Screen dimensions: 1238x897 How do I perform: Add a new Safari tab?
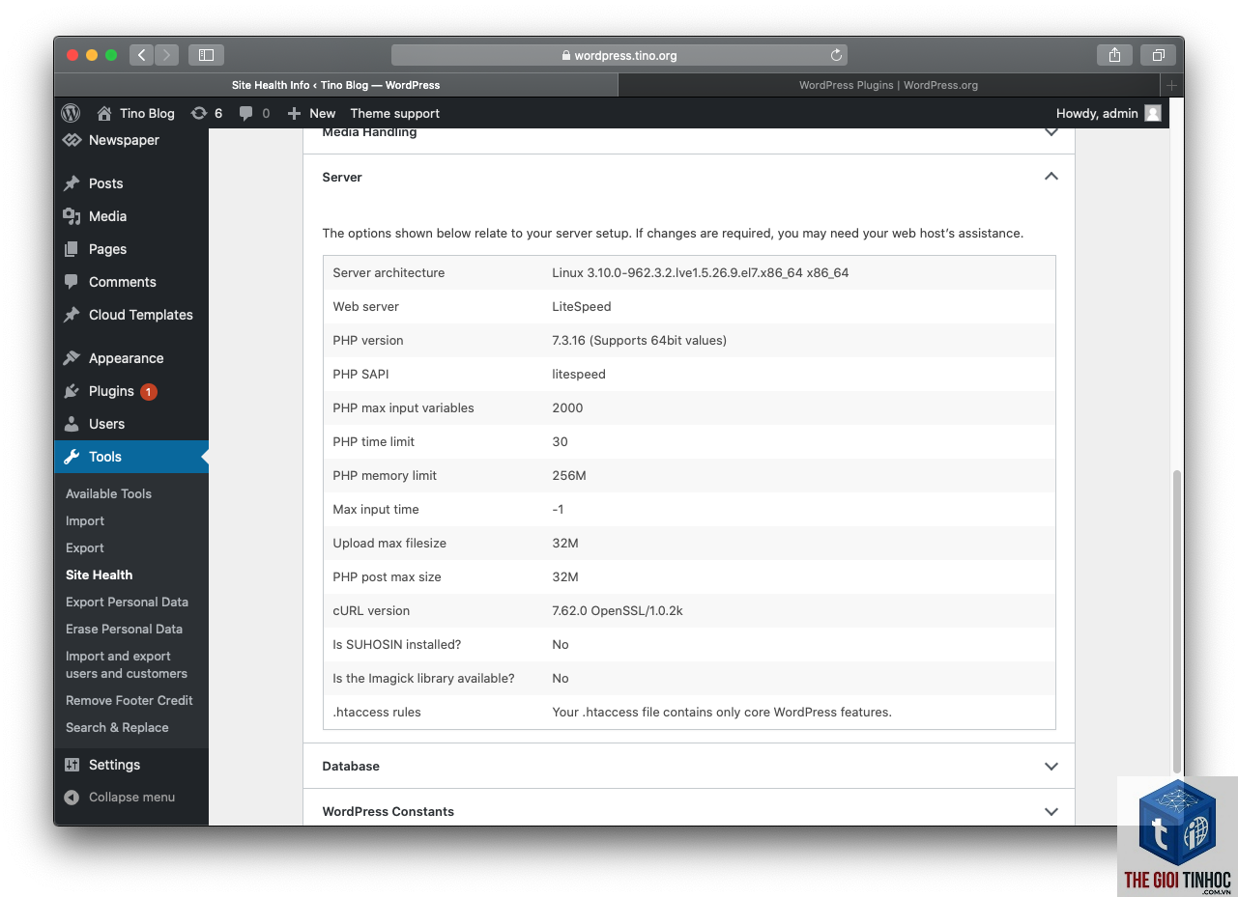point(1171,85)
